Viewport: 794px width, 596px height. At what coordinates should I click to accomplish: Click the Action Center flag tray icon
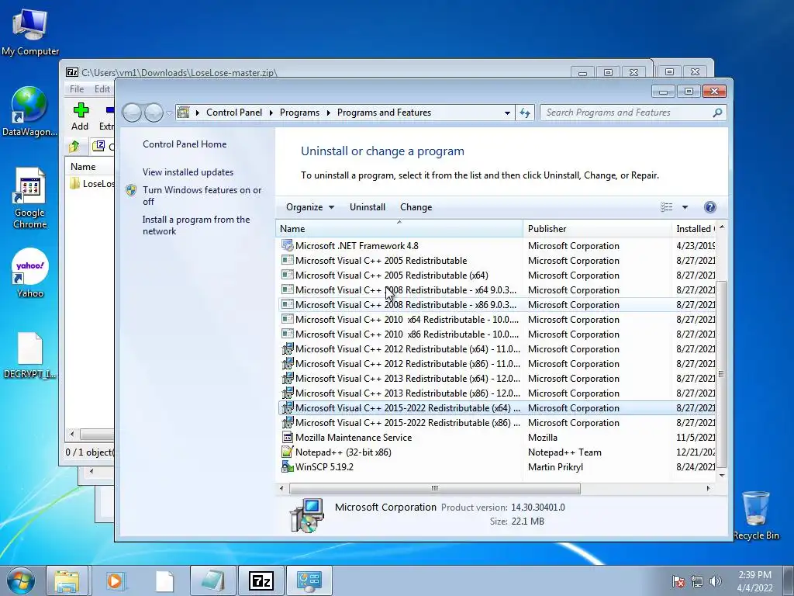click(678, 581)
